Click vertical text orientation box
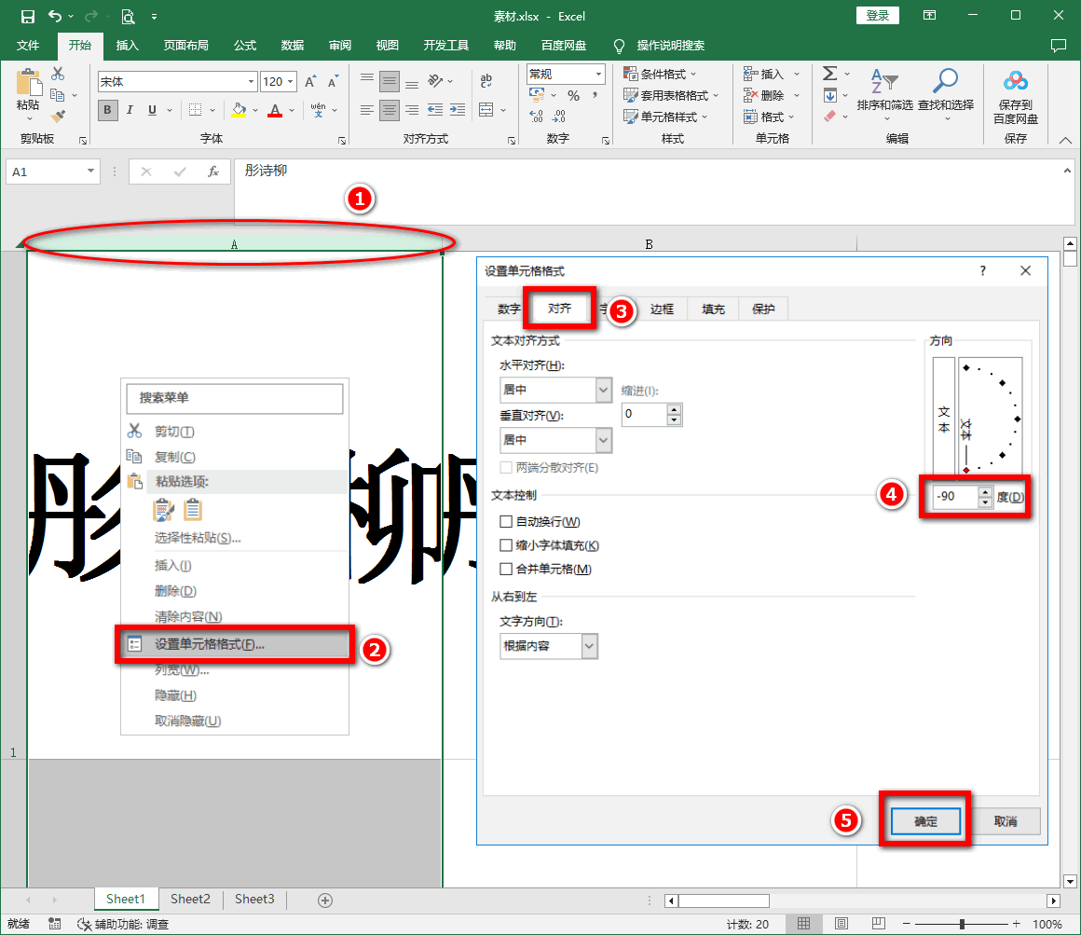This screenshot has width=1081, height=935. click(x=944, y=418)
